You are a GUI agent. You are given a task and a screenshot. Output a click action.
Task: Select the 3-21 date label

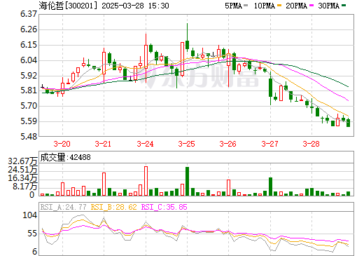(103, 144)
